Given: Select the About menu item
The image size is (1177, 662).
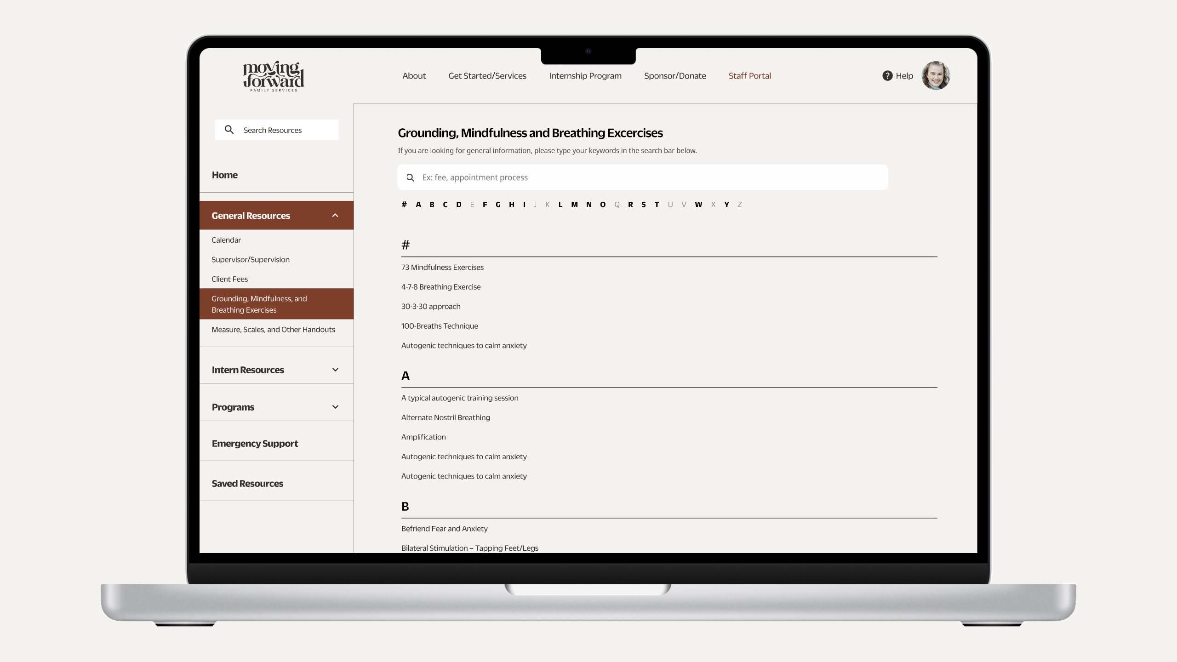Looking at the screenshot, I should coord(414,75).
